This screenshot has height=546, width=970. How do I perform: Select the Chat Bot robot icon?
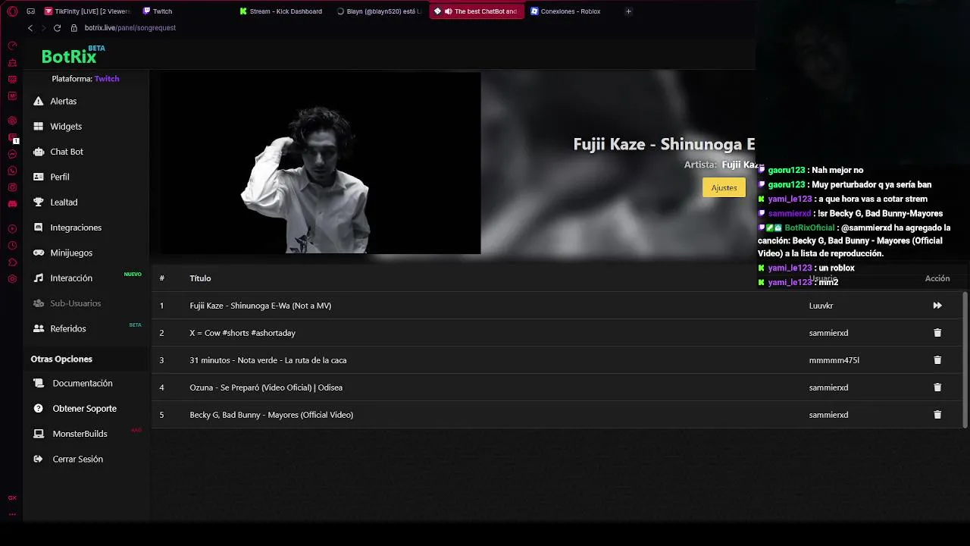(39, 152)
